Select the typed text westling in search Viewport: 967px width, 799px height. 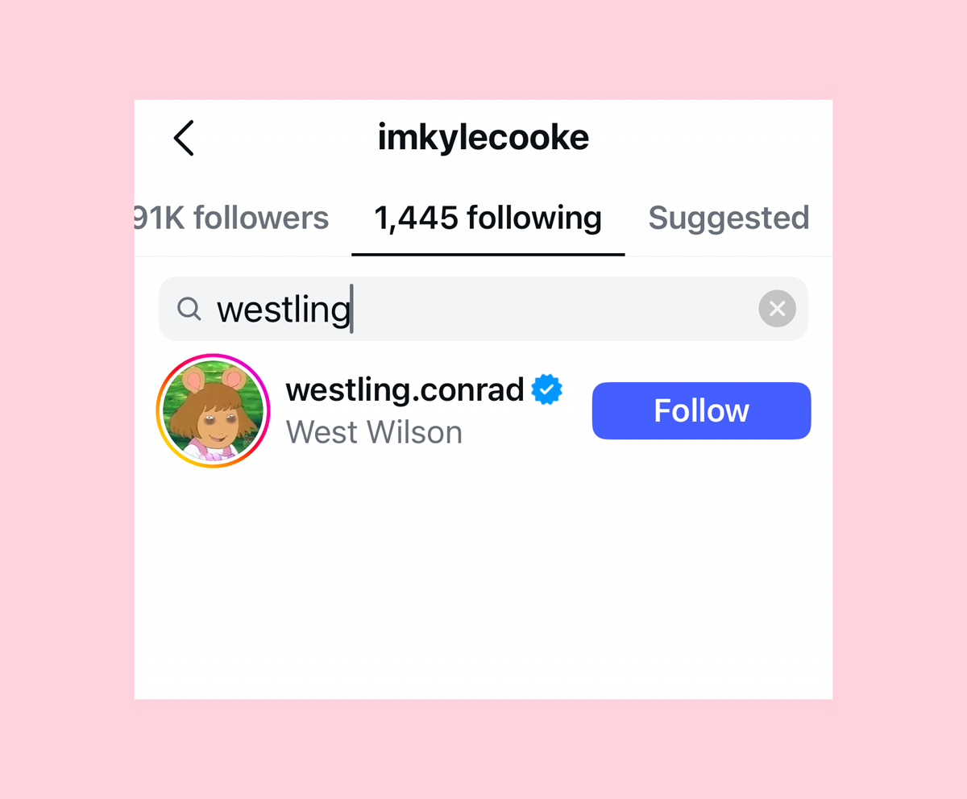283,309
